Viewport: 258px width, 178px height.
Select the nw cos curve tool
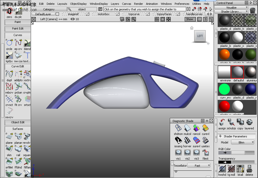tap(18, 55)
